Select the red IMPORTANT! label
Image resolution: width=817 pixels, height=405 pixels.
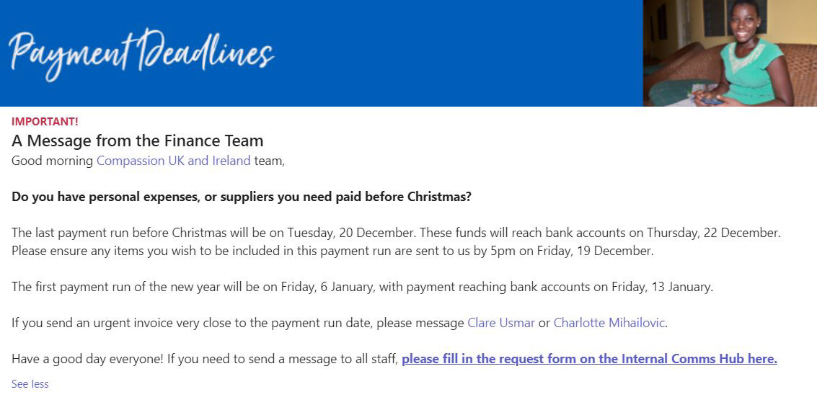(x=45, y=122)
